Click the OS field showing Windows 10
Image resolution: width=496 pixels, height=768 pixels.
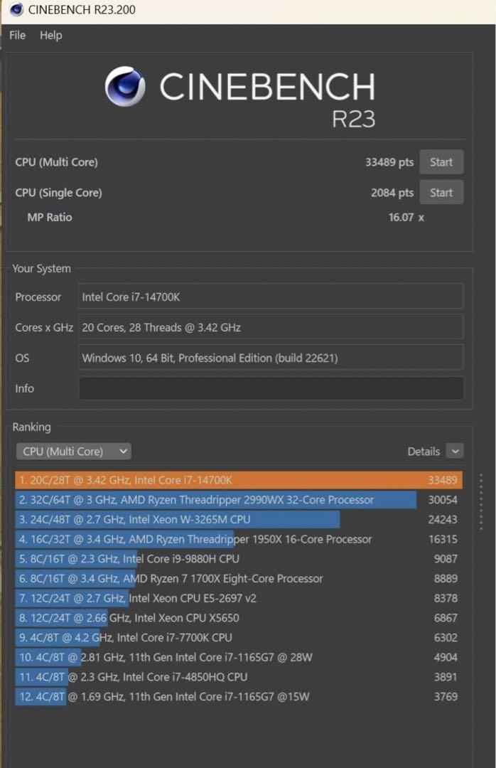pyautogui.click(x=271, y=358)
